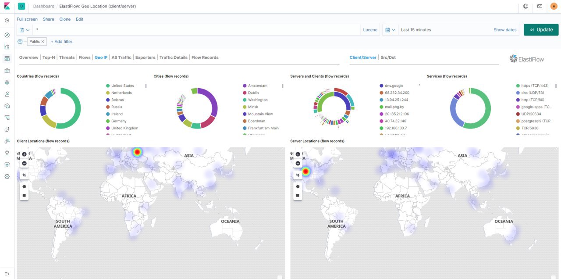The height and width of the screenshot is (279, 561).
Task: Click Show dates link
Action: pyautogui.click(x=505, y=30)
